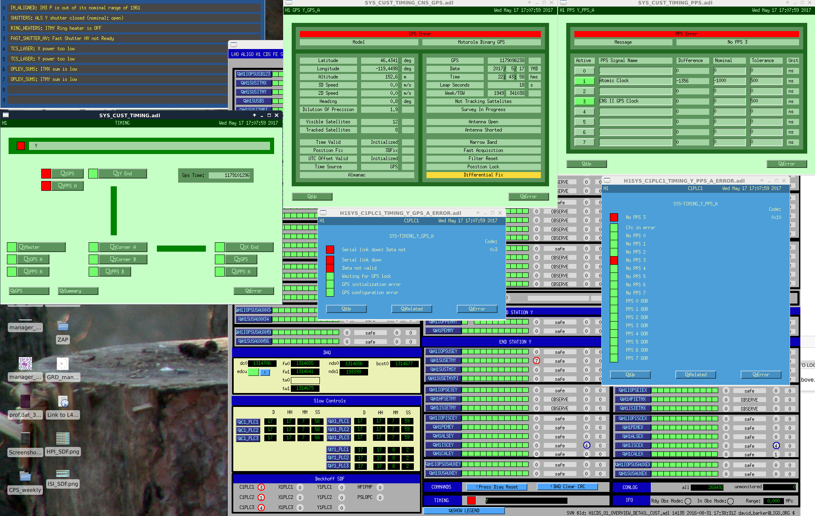Click Up button in CNS_GPS window
The image size is (815, 516).
(x=312, y=197)
